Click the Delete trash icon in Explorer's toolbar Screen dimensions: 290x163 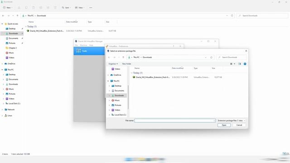coord(55,8)
